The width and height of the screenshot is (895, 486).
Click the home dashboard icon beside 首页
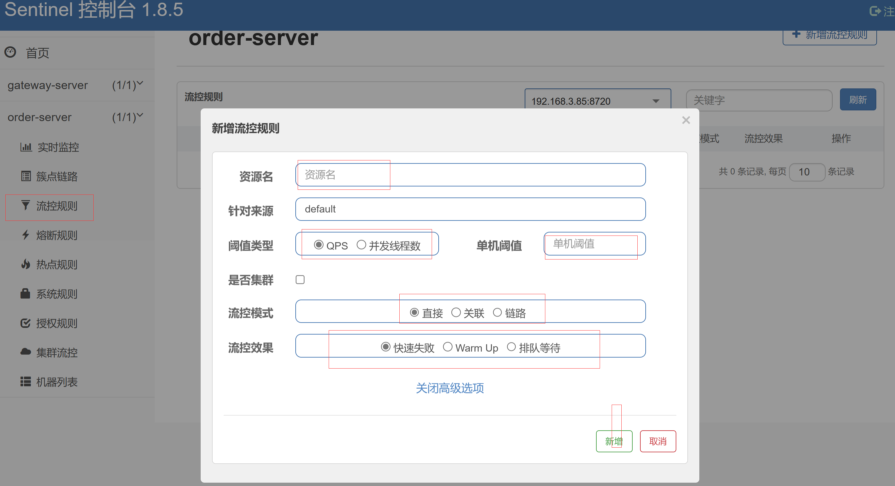click(10, 52)
